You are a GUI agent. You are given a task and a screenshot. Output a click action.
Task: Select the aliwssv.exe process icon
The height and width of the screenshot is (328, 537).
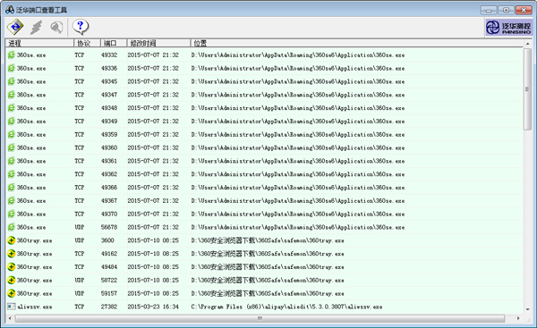tap(12, 307)
